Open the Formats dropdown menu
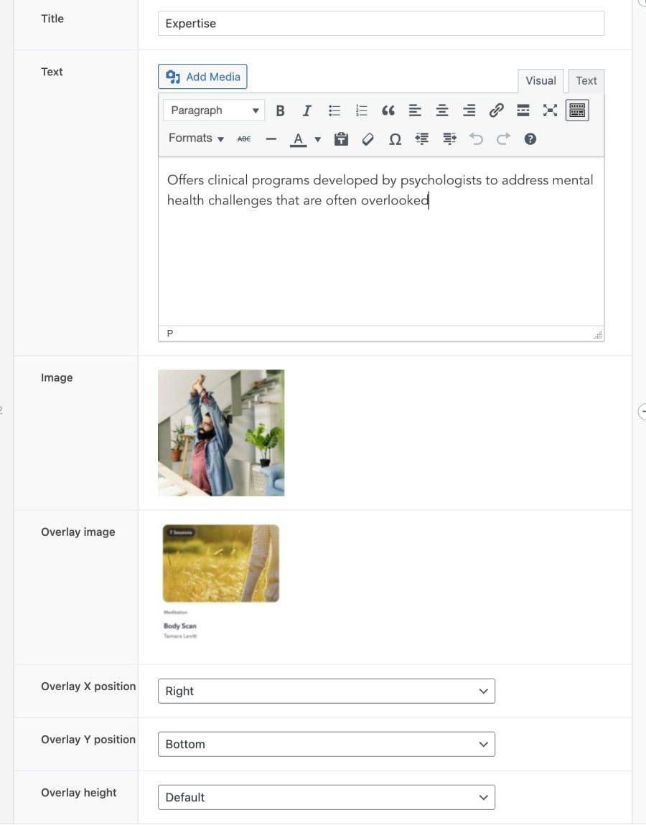 tap(196, 138)
